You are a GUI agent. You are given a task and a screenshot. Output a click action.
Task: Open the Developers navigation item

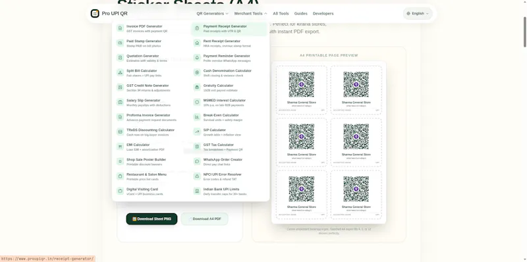tap(323, 13)
